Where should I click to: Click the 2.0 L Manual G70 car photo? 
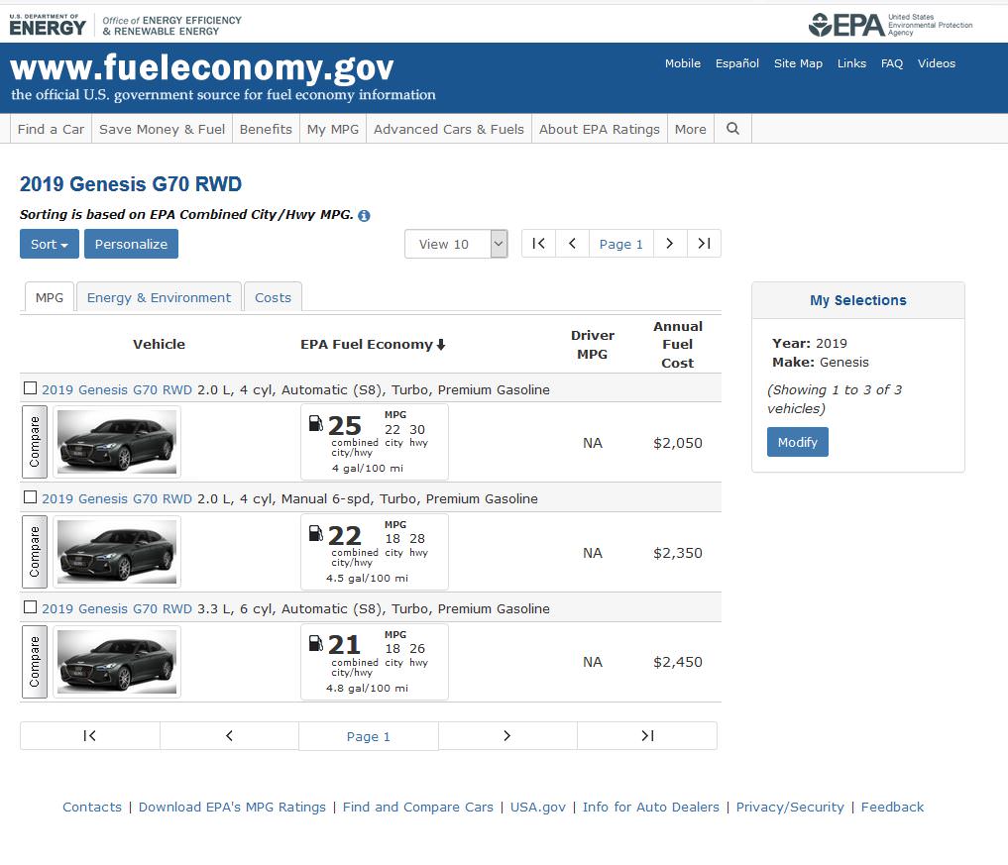[x=117, y=552]
